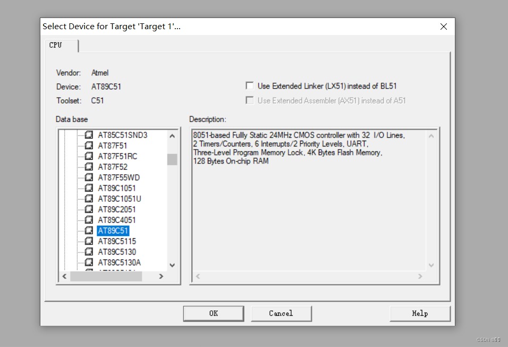Pick AT89C5130A in the database tree
Image resolution: width=508 pixels, height=347 pixels.
(x=119, y=263)
